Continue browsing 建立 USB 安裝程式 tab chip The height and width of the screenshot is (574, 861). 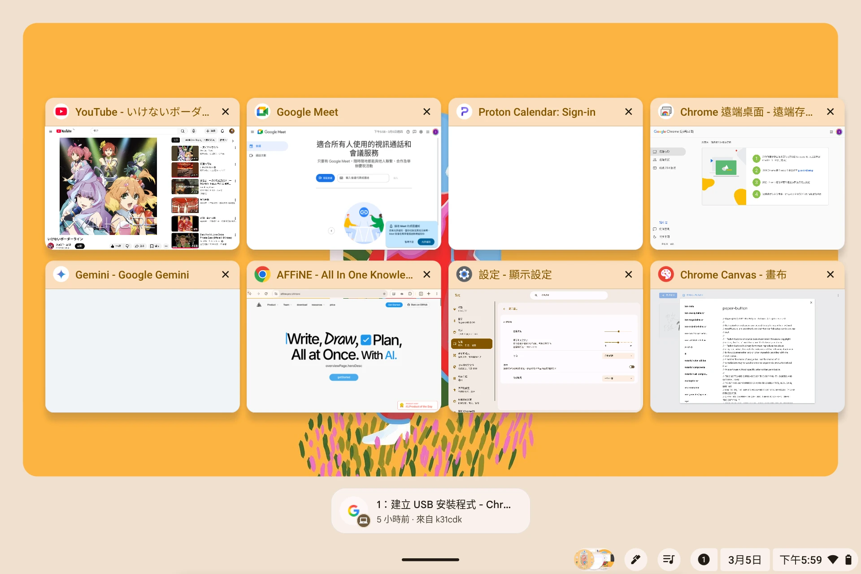(x=430, y=511)
